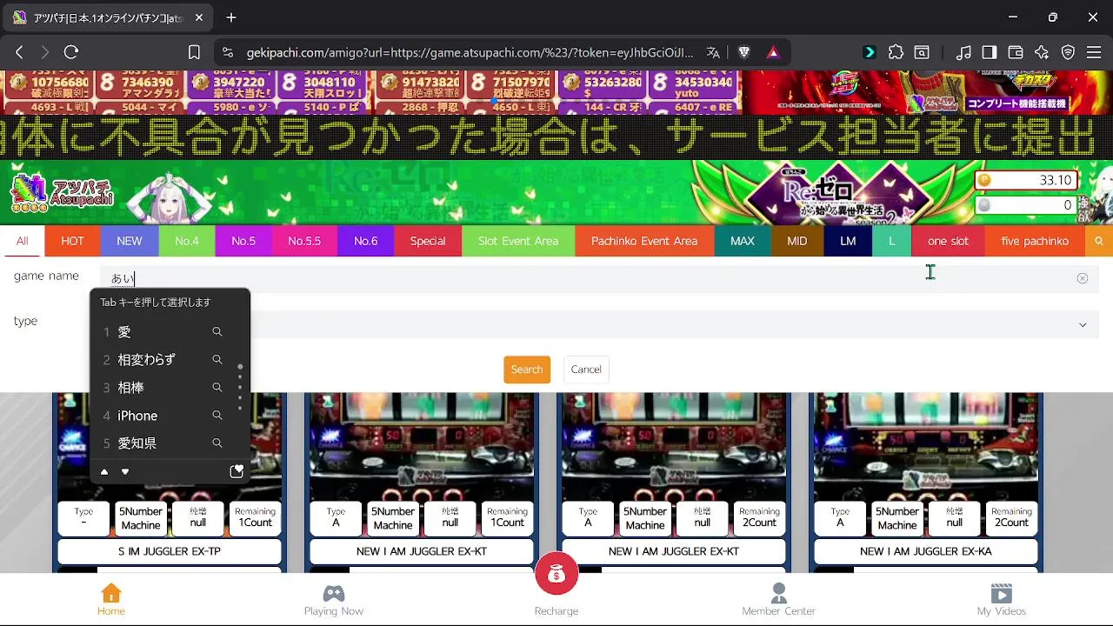Open the Brave VPN icon
The image size is (1113, 626).
coord(1068,52)
